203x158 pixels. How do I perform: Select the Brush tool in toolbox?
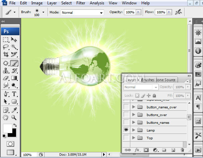click(x=14, y=63)
